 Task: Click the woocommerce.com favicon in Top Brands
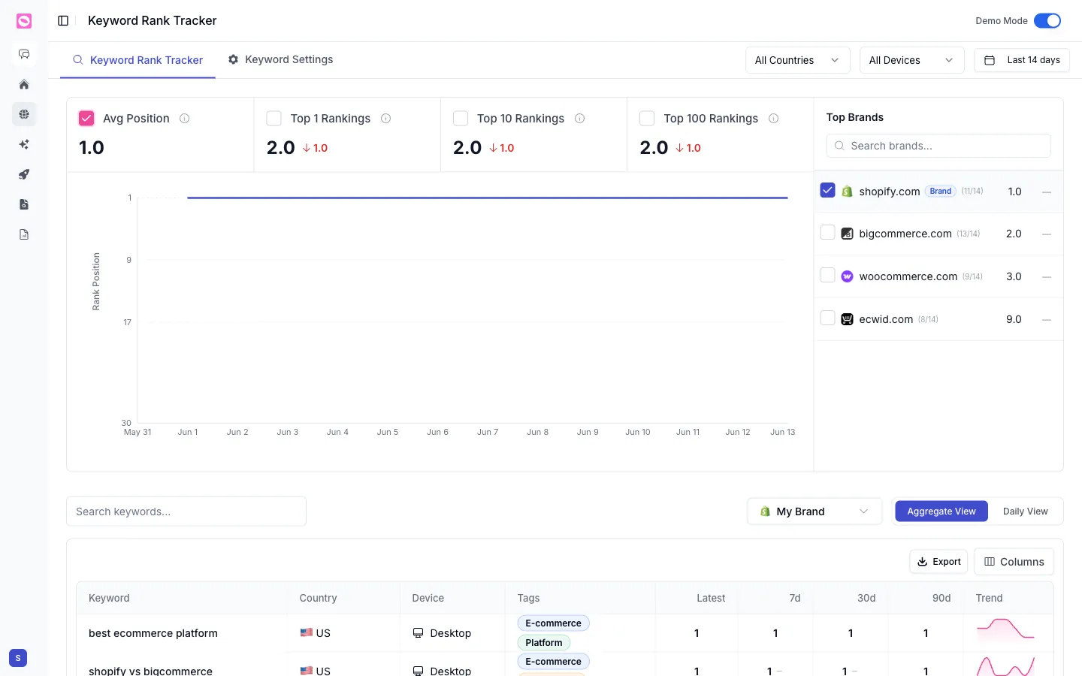(x=847, y=276)
